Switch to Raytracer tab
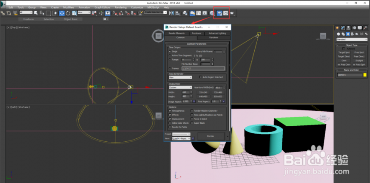 pyautogui.click(x=196, y=33)
